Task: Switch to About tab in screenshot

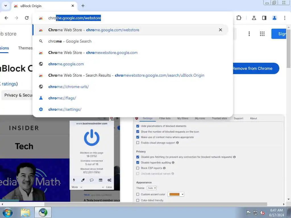Action: click(x=253, y=118)
